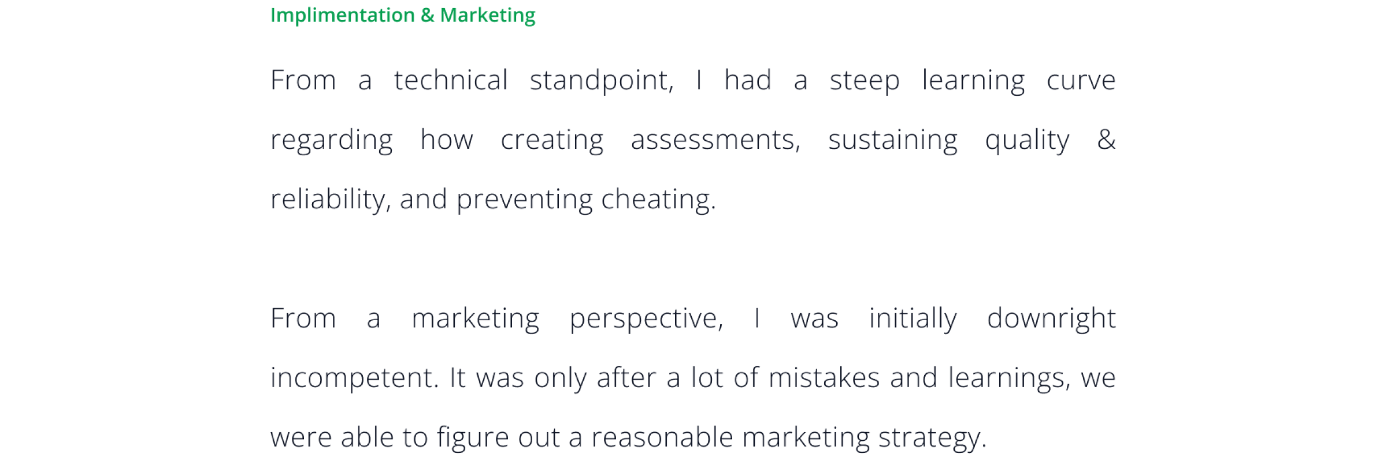This screenshot has width=1387, height=465.
Task: Place cursor on the word 'preventing'
Action: tap(524, 200)
